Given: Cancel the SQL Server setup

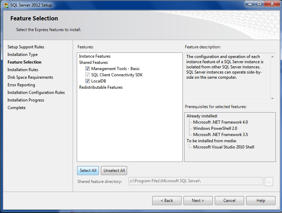Looking at the screenshot, I should [x=229, y=201].
